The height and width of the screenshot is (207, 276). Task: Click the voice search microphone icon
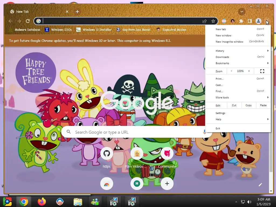coord(204,132)
